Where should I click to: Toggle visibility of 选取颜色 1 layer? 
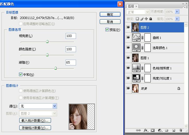tap(128, 47)
